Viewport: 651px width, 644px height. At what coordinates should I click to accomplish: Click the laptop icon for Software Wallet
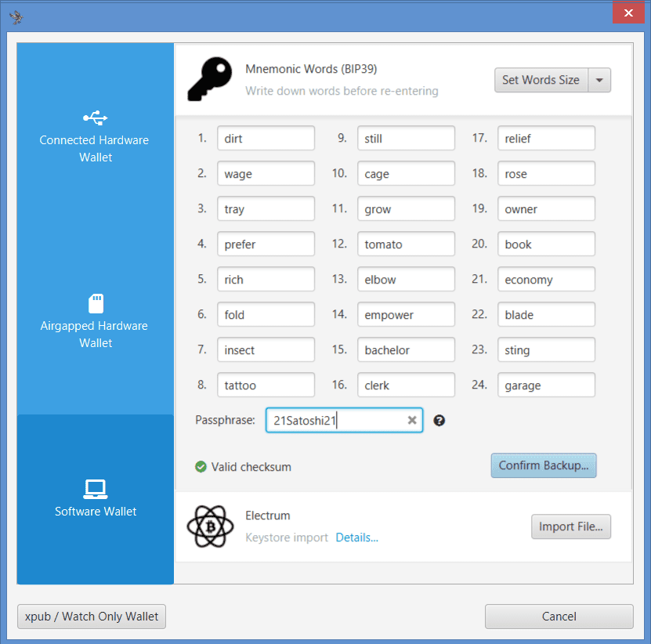pyautogui.click(x=96, y=489)
